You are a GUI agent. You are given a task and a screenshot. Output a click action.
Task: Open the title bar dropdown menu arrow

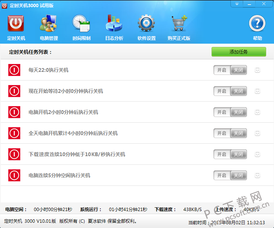click(237, 4)
